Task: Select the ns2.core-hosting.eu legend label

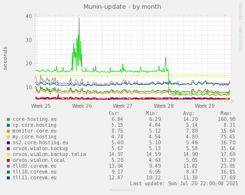Action: 40,142
